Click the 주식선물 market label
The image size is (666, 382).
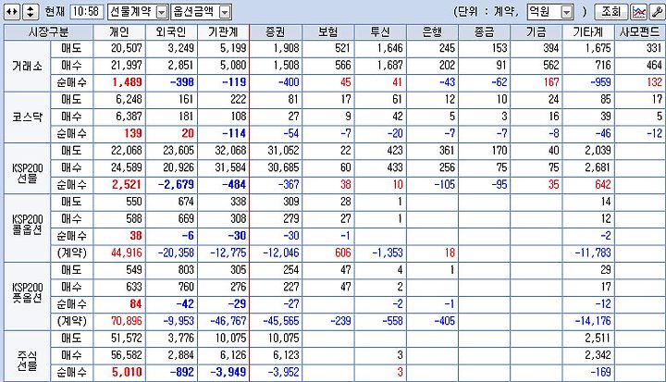click(27, 360)
